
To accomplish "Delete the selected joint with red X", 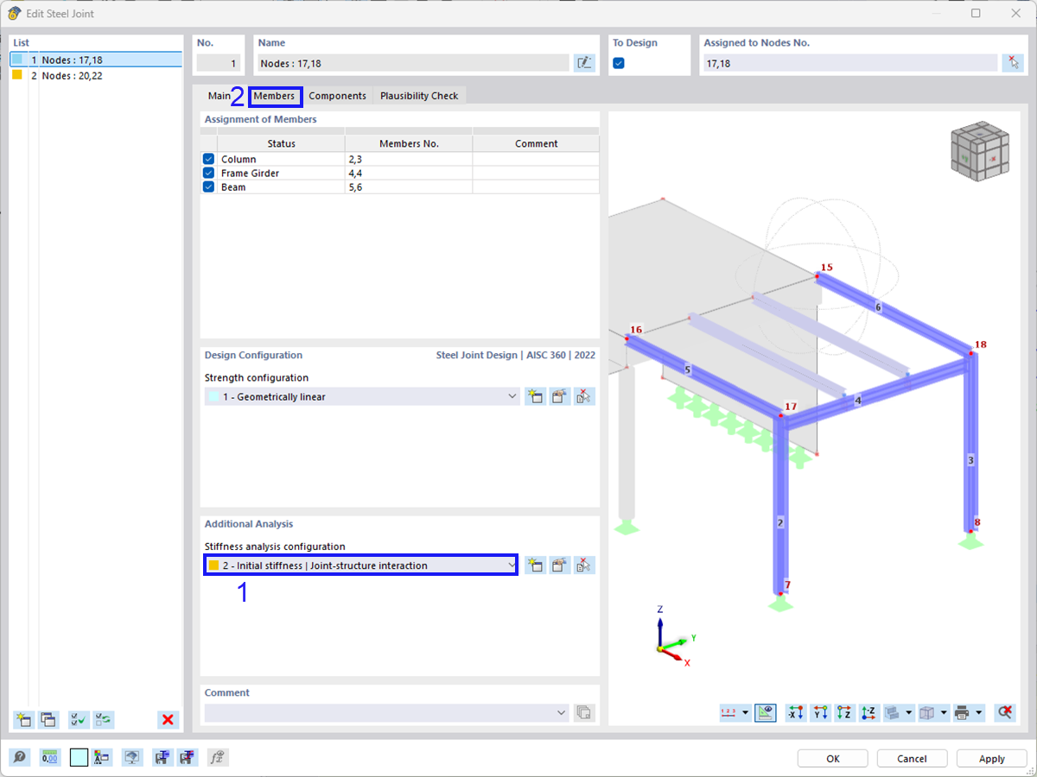I will (169, 719).
